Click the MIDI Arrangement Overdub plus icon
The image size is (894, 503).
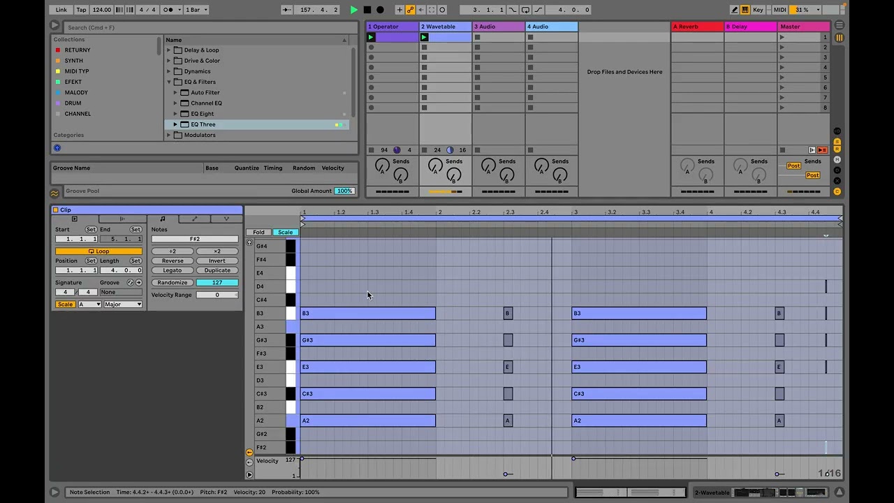pos(400,10)
